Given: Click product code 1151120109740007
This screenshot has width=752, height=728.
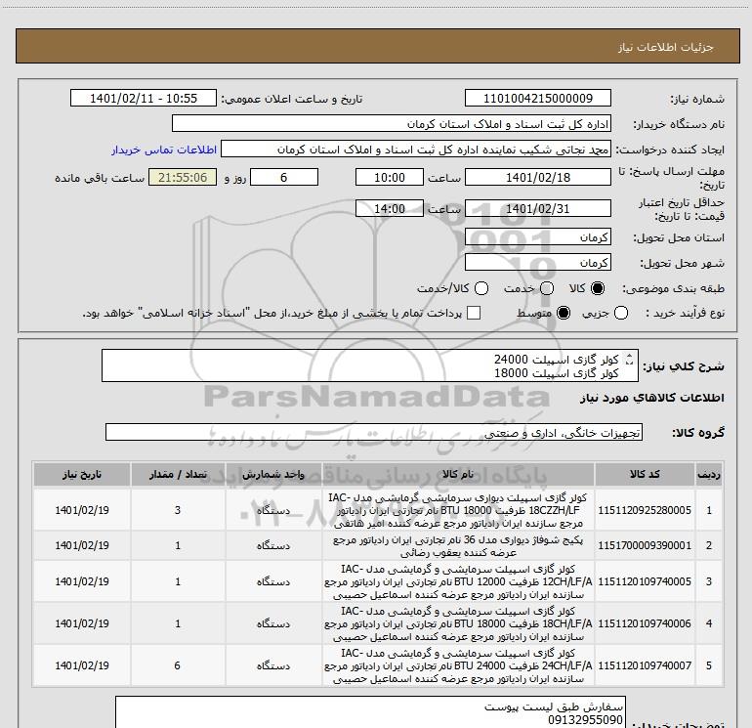Looking at the screenshot, I should click(645, 665).
